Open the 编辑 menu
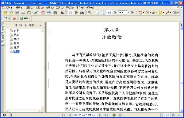Screen dimensions: 184x118 pyautogui.click(x=19, y=7)
